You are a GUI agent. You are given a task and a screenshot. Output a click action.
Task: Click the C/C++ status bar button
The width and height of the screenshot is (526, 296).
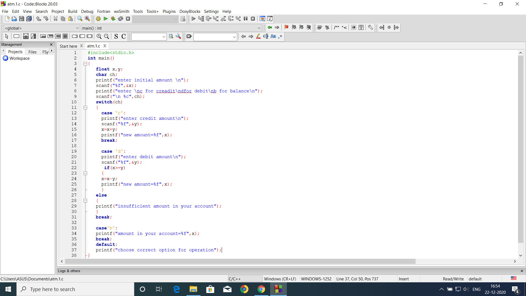pyautogui.click(x=245, y=279)
